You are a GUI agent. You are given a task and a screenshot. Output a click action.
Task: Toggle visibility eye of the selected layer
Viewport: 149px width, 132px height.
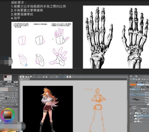click(131, 116)
